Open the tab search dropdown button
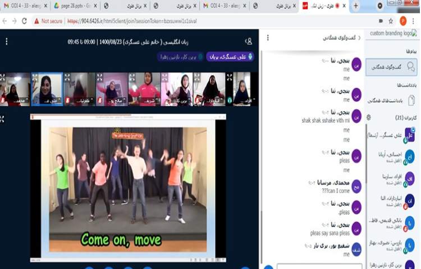The height and width of the screenshot is (269, 421). click(x=379, y=6)
